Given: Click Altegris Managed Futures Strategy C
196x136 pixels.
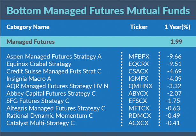Looking at the screenshot, I should pyautogui.click(x=56, y=108).
